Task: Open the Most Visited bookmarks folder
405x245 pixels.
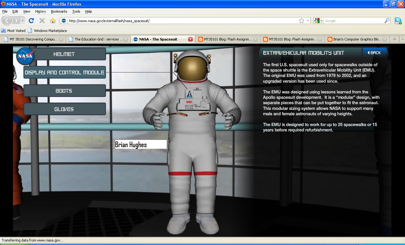Action: (x=13, y=31)
